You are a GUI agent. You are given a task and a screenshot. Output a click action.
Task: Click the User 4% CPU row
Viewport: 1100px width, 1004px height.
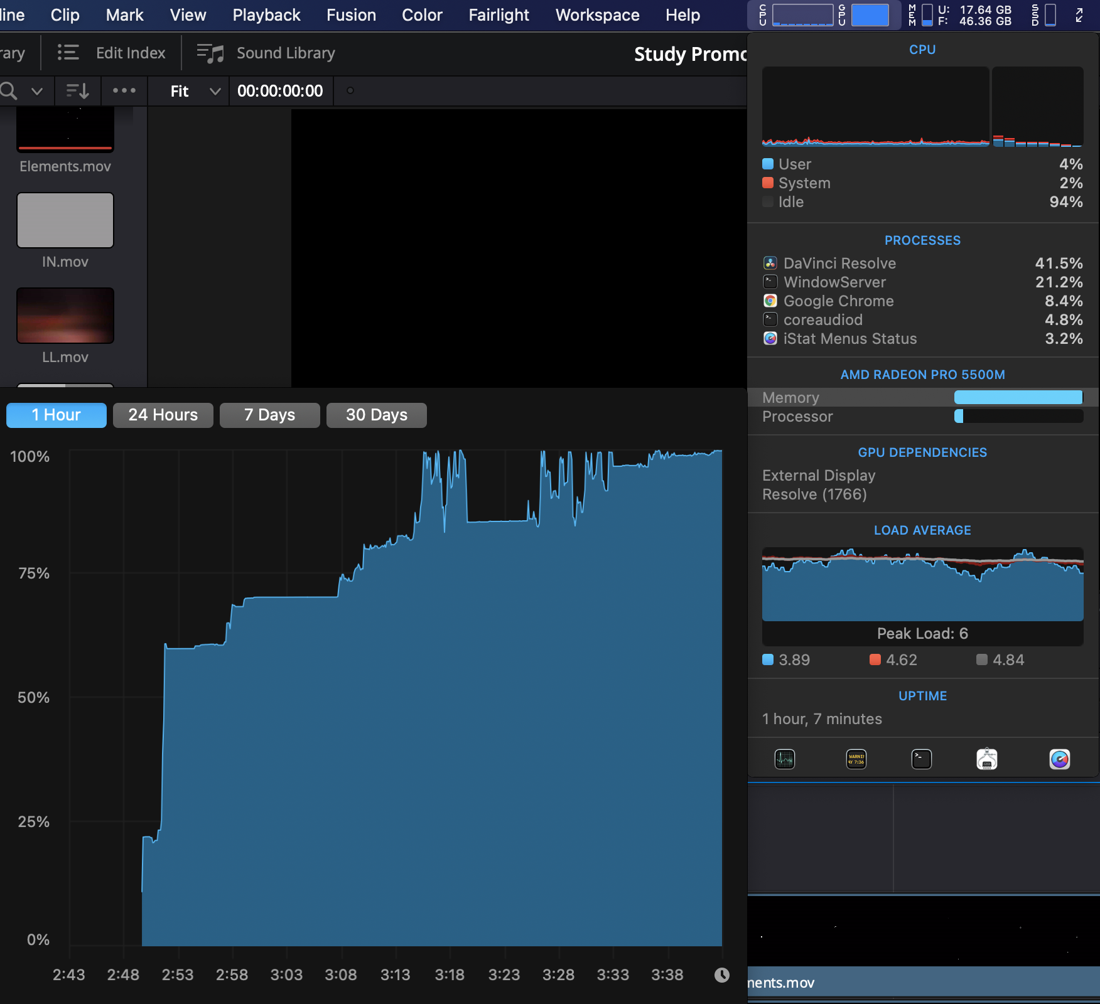click(x=923, y=164)
